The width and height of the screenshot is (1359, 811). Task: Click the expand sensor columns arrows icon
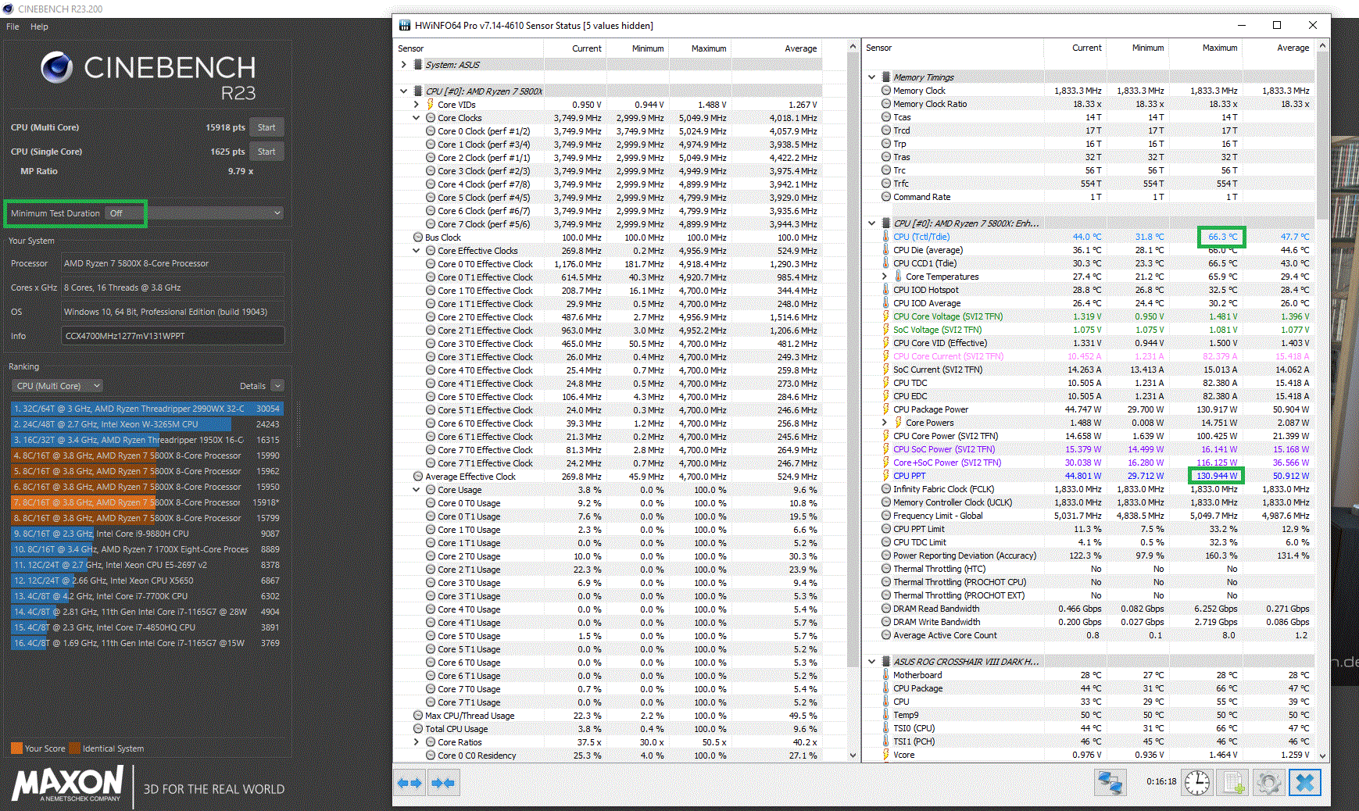pos(409,783)
